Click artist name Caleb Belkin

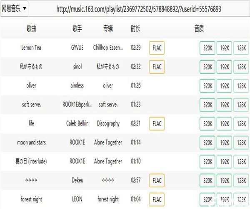[77, 124]
